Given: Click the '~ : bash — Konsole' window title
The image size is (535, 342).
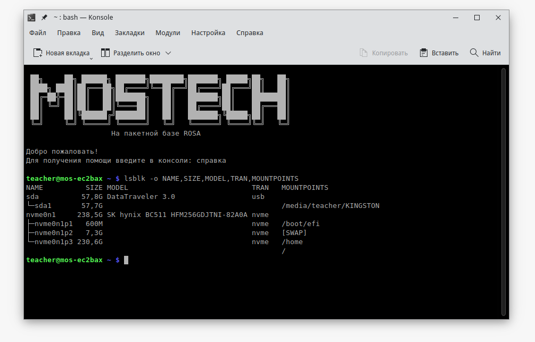Looking at the screenshot, I should click(83, 18).
